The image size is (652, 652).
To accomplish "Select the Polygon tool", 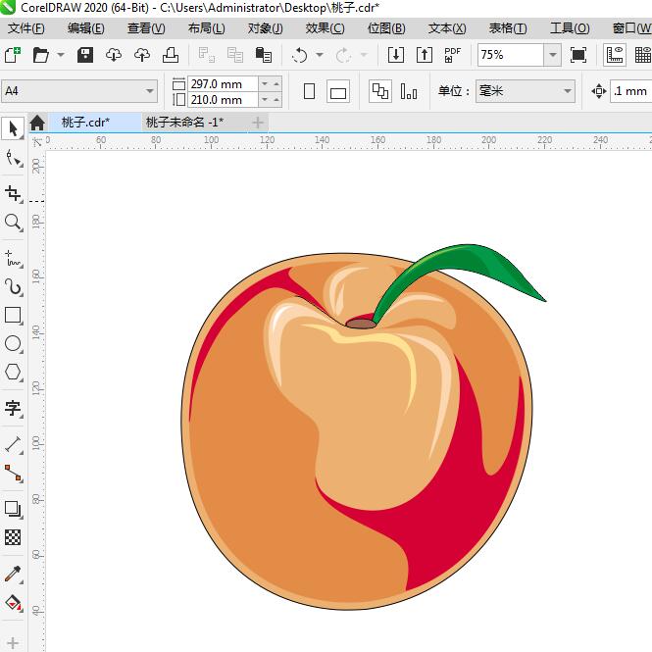I will [13, 373].
